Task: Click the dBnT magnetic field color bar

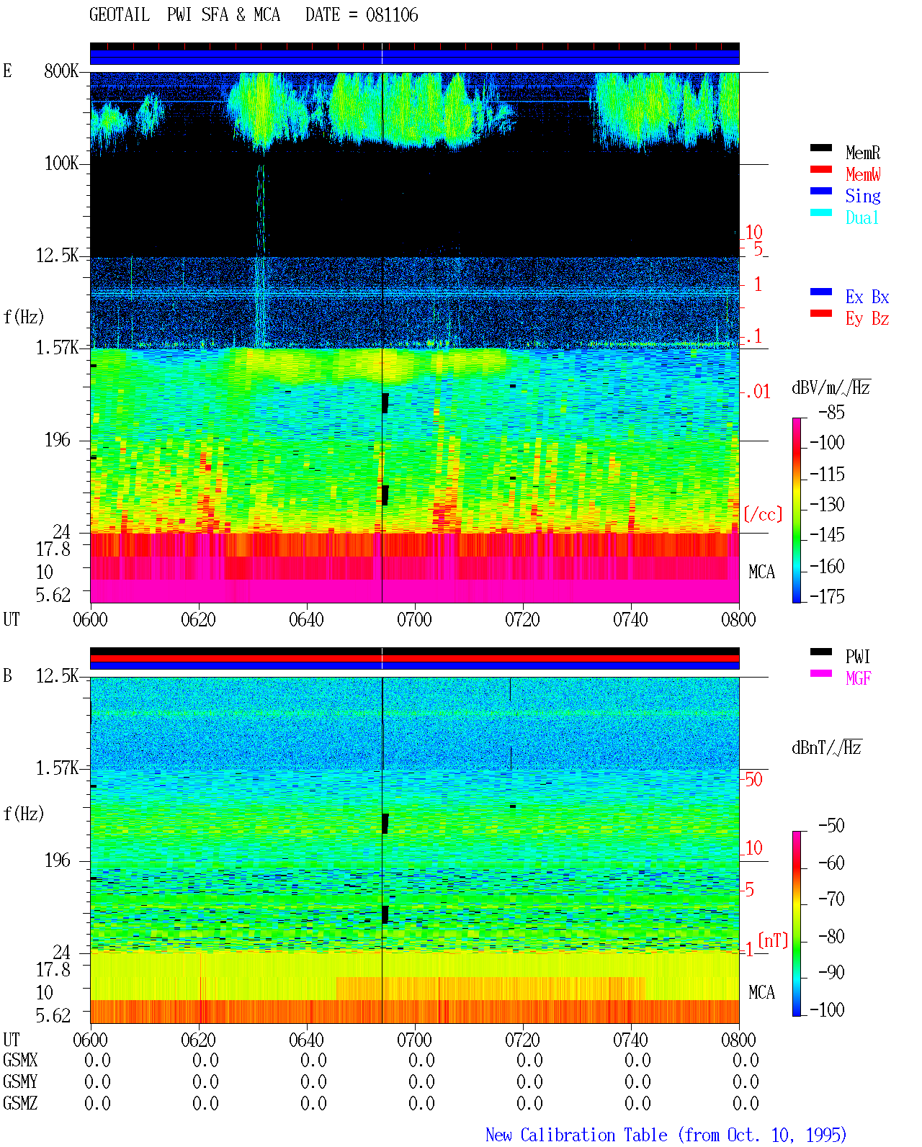Action: coord(796,924)
